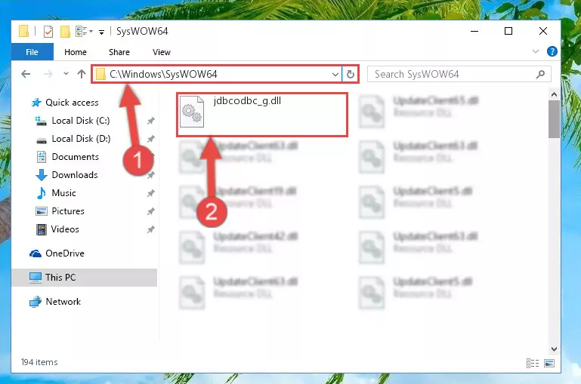
Task: Click the Search SysWOW64 field
Action: [x=459, y=75]
